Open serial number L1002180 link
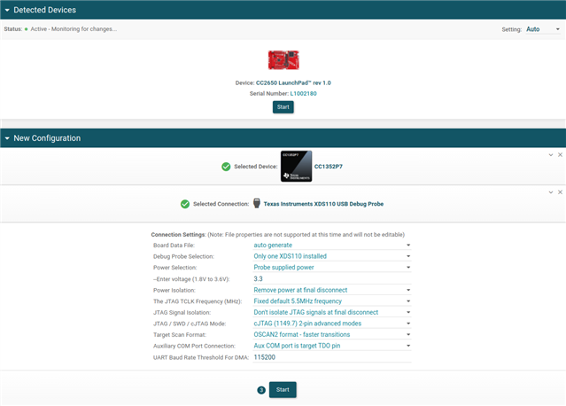This screenshot has height=406, width=566. [303, 94]
